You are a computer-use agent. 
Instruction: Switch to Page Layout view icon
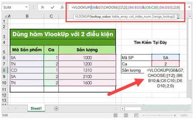(126, 115)
